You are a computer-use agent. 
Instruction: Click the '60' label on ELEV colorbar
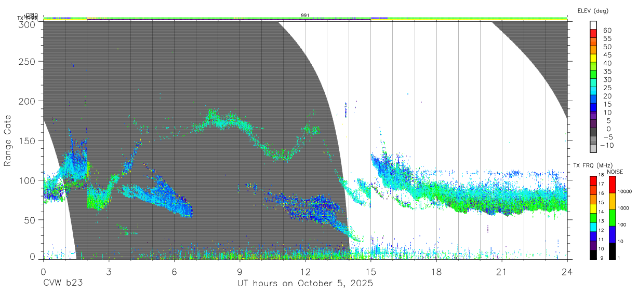pyautogui.click(x=607, y=31)
